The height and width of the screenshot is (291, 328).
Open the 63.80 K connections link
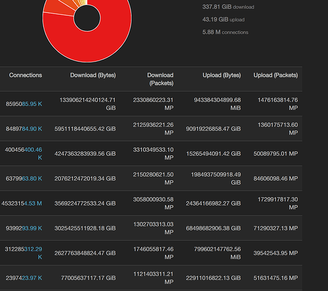[x=32, y=179]
